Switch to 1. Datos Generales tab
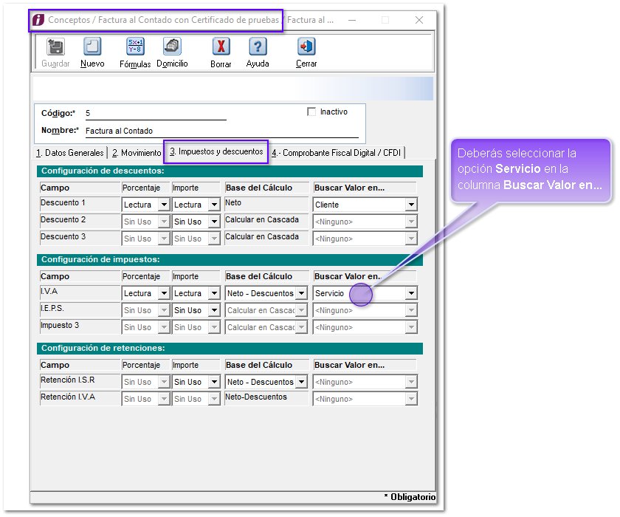This screenshot has width=620, height=517. 70,153
